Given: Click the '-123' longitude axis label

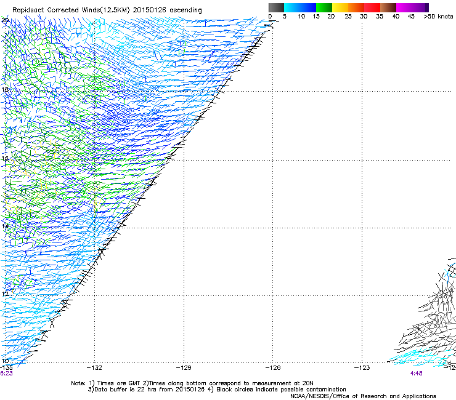Looking at the screenshot, I should (x=362, y=368).
